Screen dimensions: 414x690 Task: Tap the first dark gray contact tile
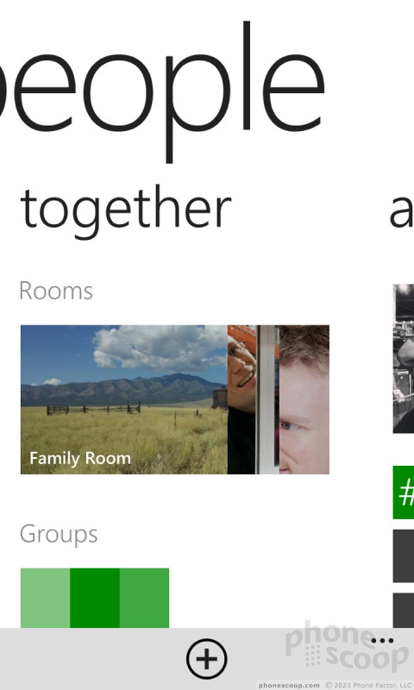[x=404, y=556]
